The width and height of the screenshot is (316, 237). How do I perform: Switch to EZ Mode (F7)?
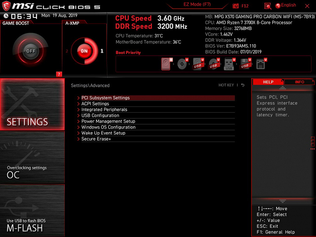point(197,4)
